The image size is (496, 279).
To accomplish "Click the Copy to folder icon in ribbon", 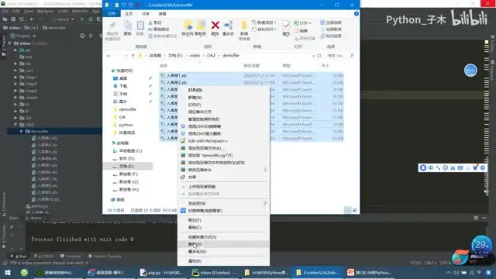I will pos(201,26).
